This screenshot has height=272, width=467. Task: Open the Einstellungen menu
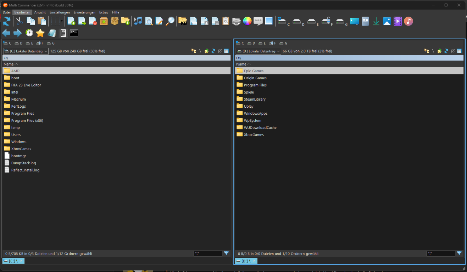60,12
